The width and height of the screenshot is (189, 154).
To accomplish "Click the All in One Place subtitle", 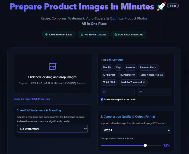I will (x=94, y=24).
